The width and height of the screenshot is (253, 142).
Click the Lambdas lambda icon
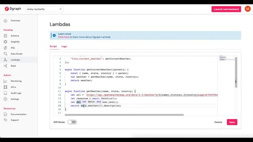pyautogui.click(x=6, y=60)
